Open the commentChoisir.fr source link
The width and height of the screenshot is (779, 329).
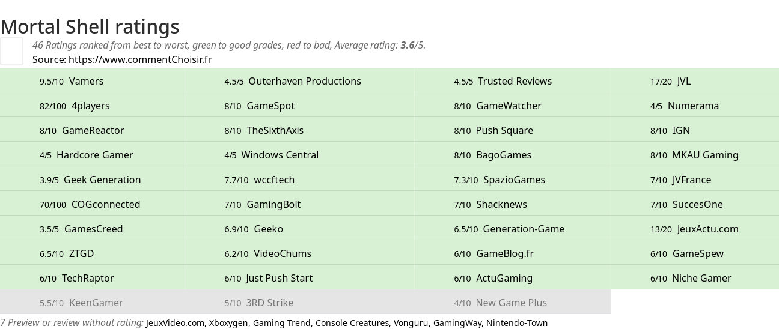(140, 59)
